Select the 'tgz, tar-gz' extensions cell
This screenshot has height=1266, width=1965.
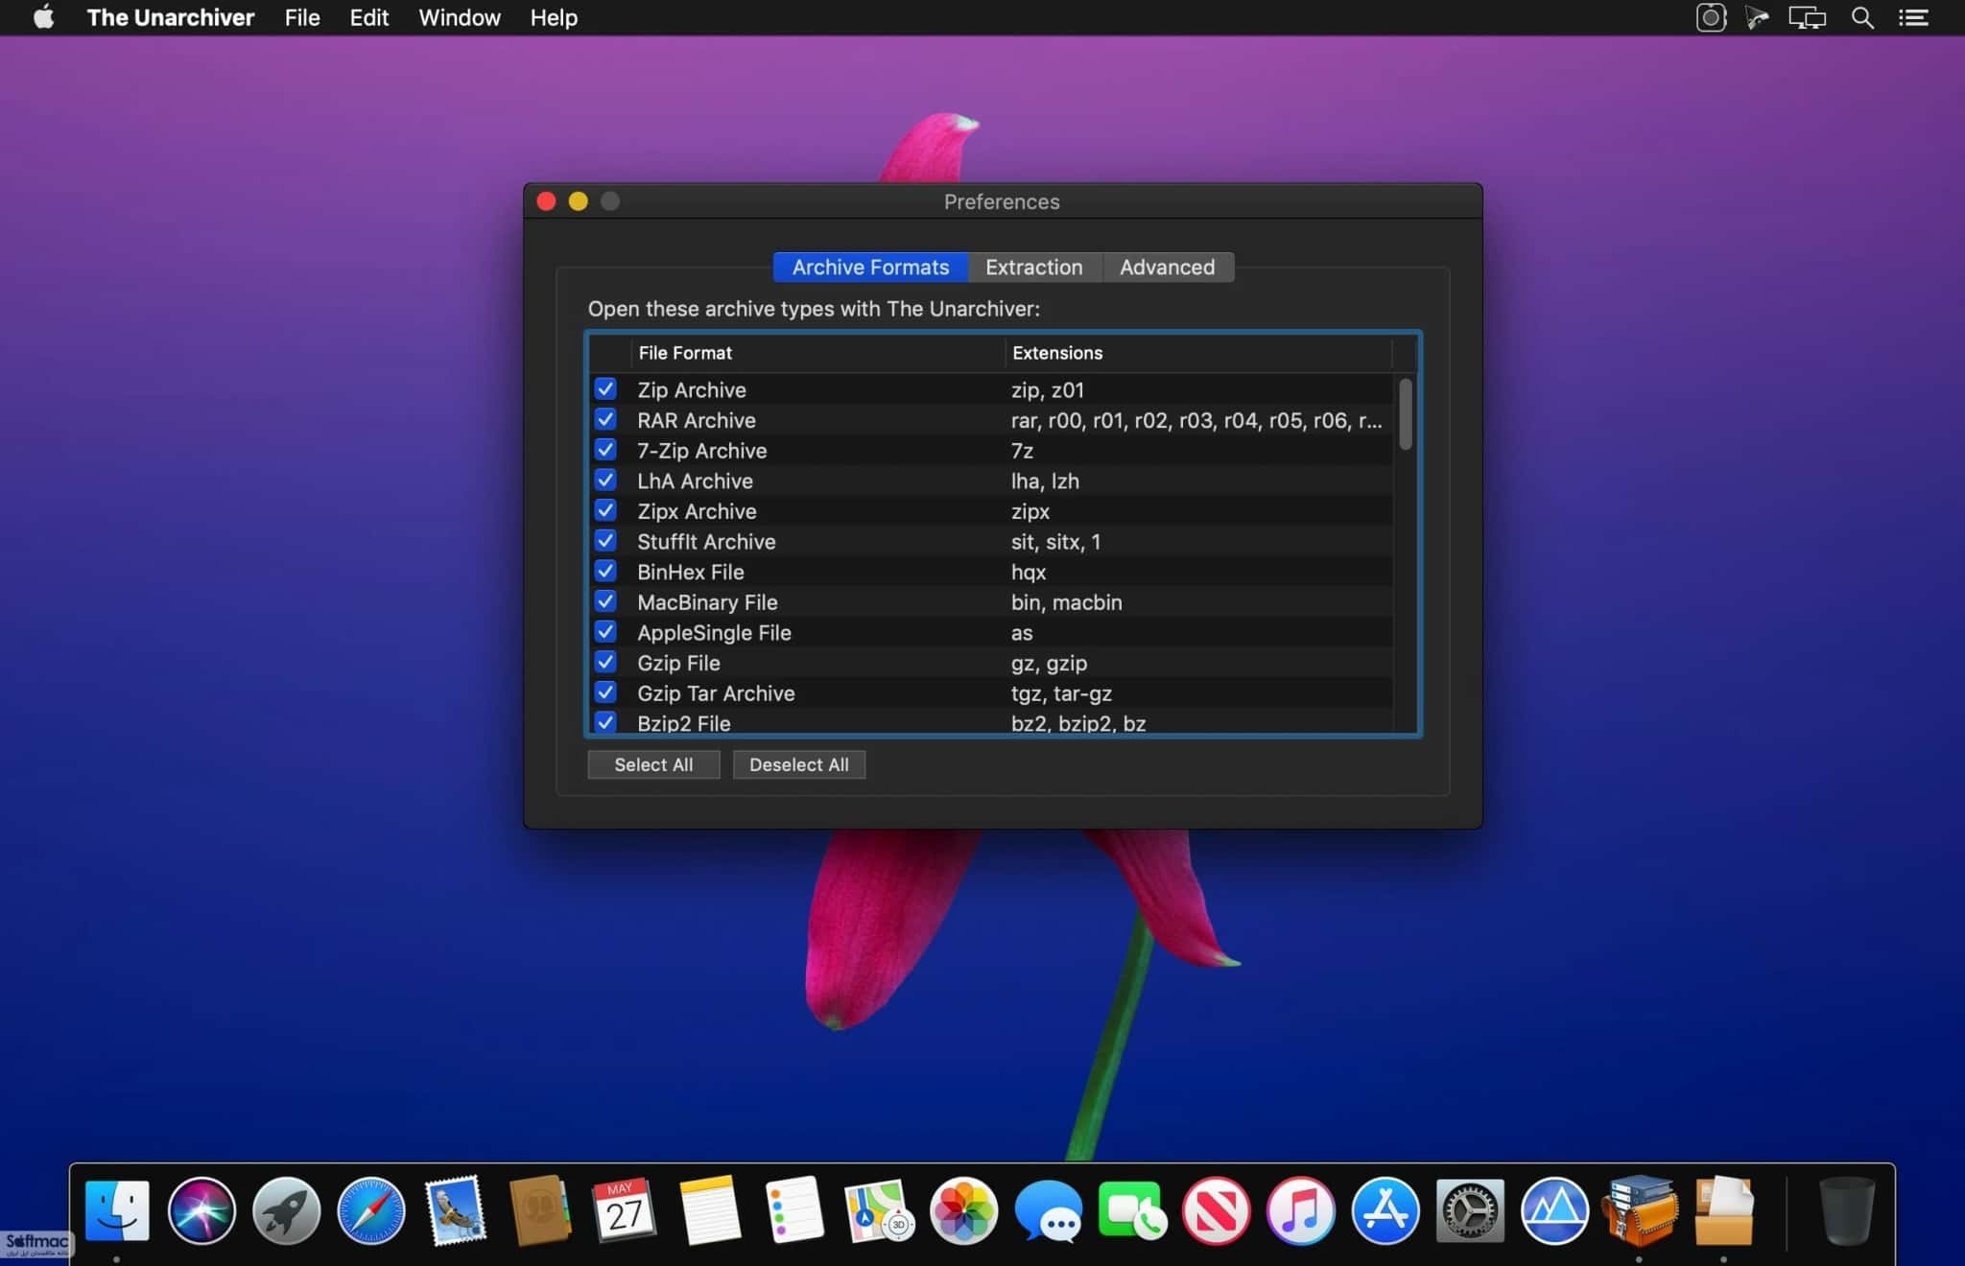click(x=1061, y=693)
